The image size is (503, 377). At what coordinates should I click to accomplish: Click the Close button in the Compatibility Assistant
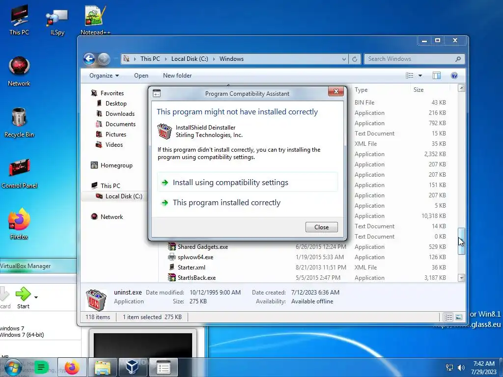coord(321,227)
